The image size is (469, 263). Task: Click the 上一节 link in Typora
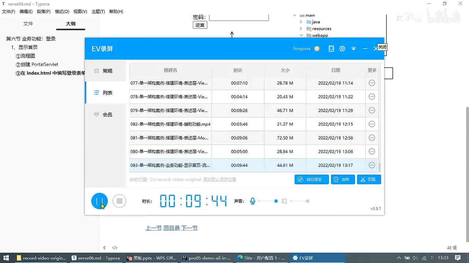coord(154,228)
